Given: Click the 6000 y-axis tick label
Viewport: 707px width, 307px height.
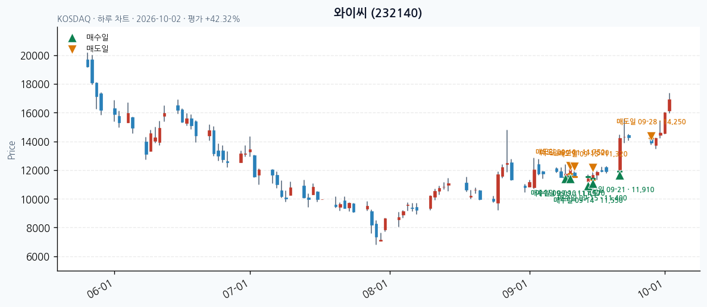Looking at the screenshot, I should point(37,257).
